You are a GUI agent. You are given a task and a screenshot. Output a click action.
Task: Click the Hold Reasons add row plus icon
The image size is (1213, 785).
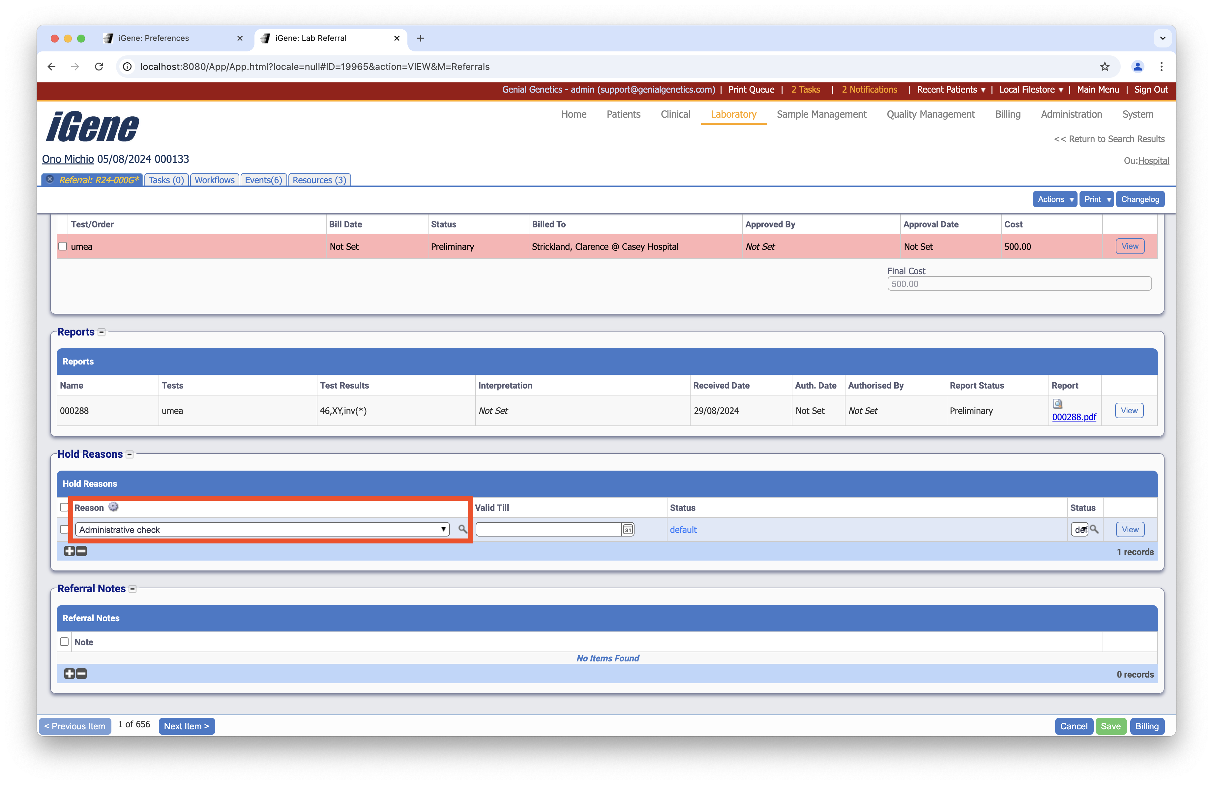pyautogui.click(x=69, y=551)
